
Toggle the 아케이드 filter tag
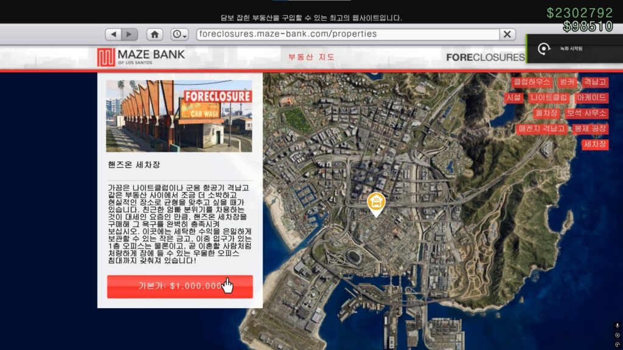(x=591, y=97)
